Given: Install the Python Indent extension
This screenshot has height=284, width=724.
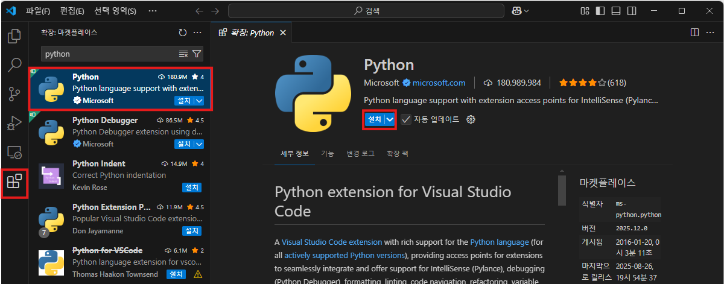Looking at the screenshot, I should tap(192, 188).
